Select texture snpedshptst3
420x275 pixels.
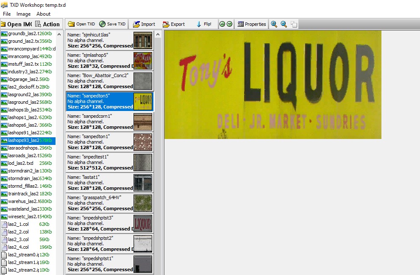coord(109,223)
